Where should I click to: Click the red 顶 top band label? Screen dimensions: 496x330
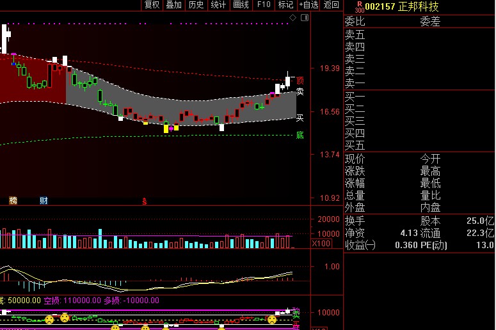point(300,81)
